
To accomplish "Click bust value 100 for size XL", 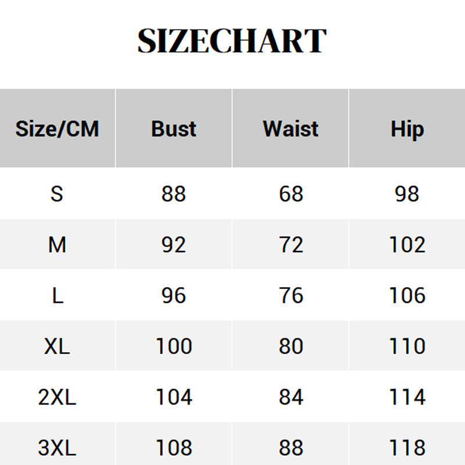I will pos(174,346).
